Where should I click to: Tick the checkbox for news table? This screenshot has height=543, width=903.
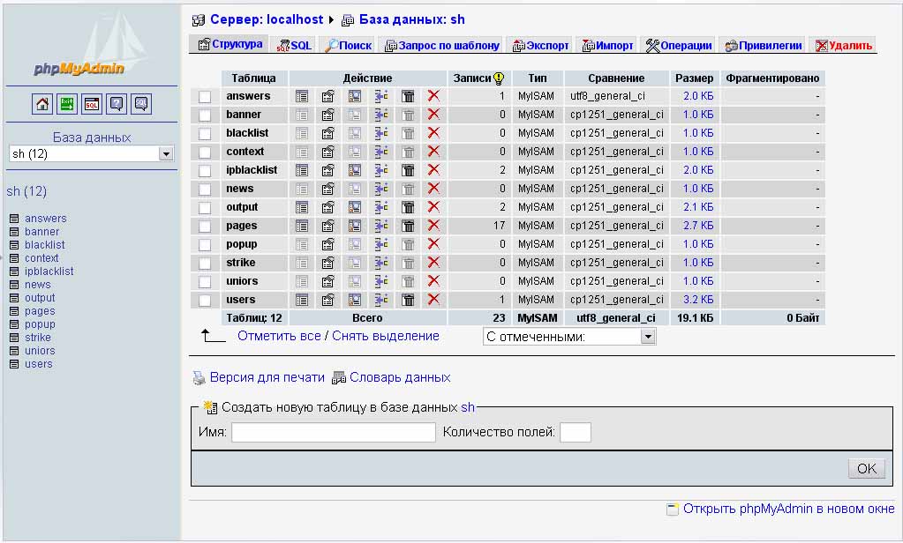pos(205,190)
